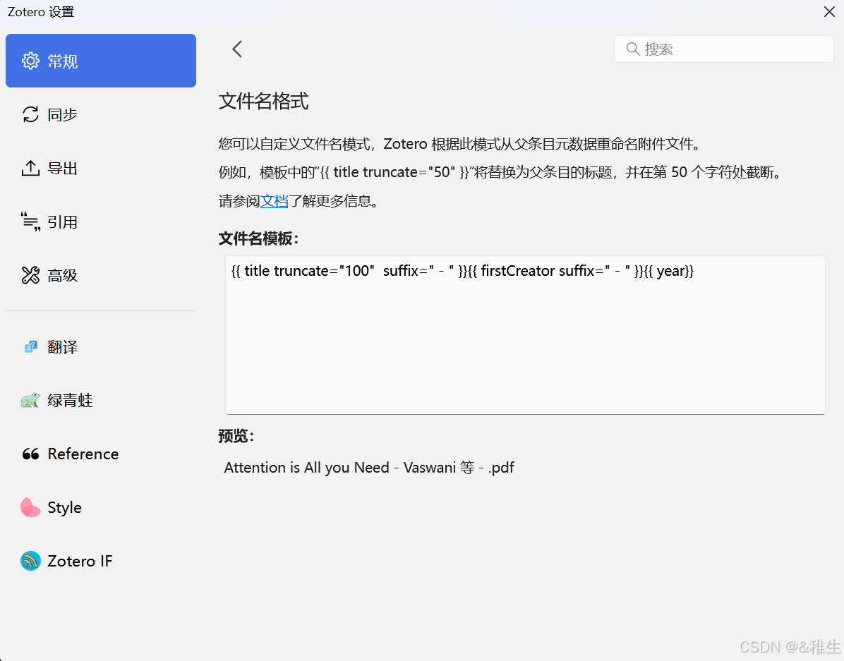Click the 文件名格式 heading

(264, 101)
